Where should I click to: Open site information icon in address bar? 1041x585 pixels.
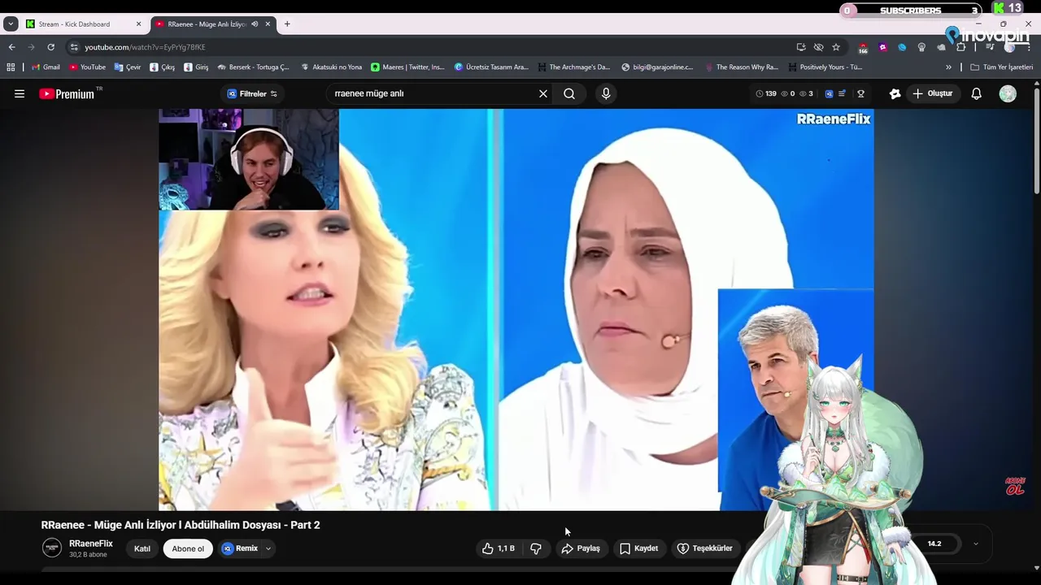coord(74,47)
